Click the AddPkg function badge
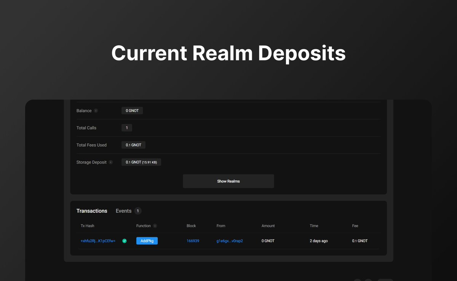Screen dimensions: 457x281 (x=147, y=241)
